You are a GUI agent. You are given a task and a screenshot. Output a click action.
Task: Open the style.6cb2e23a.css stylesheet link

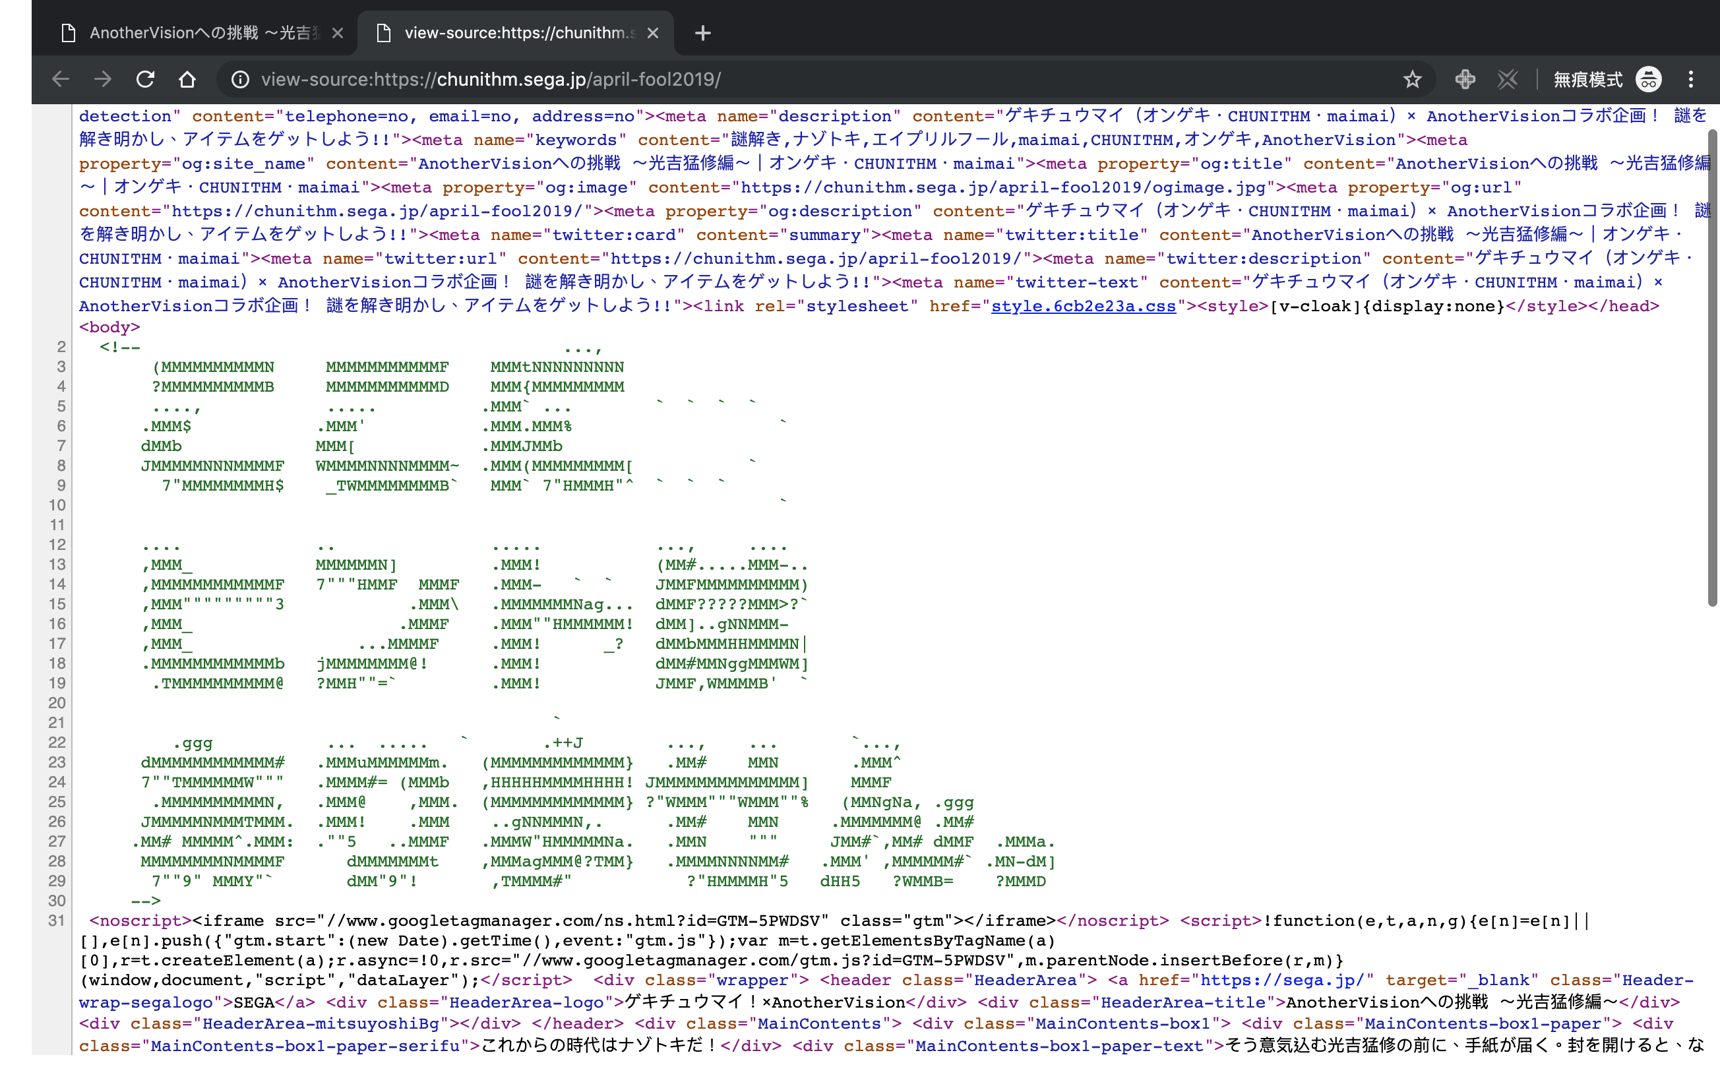click(1082, 306)
